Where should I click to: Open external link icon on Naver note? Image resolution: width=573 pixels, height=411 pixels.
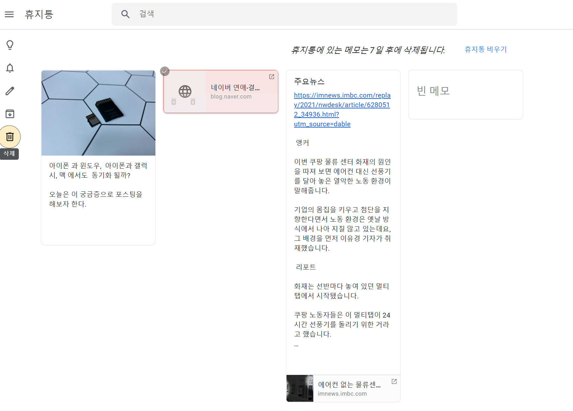(x=272, y=77)
